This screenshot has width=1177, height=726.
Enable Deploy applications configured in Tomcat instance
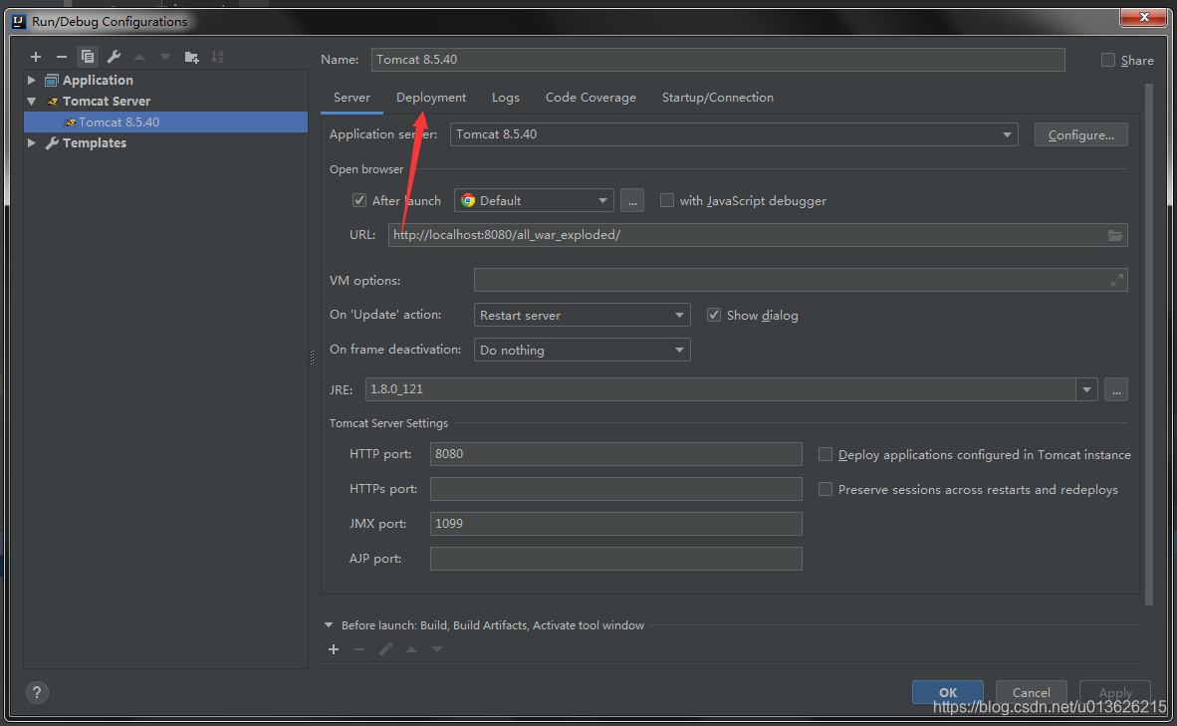[x=824, y=454]
